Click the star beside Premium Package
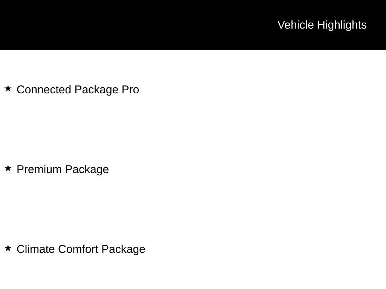Image resolution: width=386 pixels, height=289 pixels. tap(8, 168)
